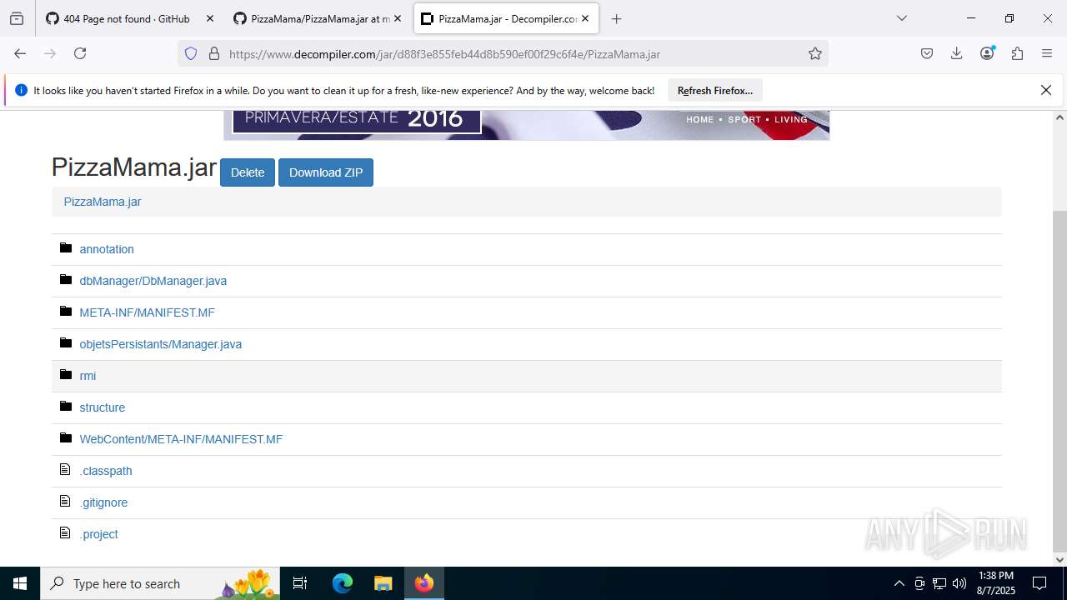Open the .project file link
This screenshot has height=600, width=1067.
point(98,534)
